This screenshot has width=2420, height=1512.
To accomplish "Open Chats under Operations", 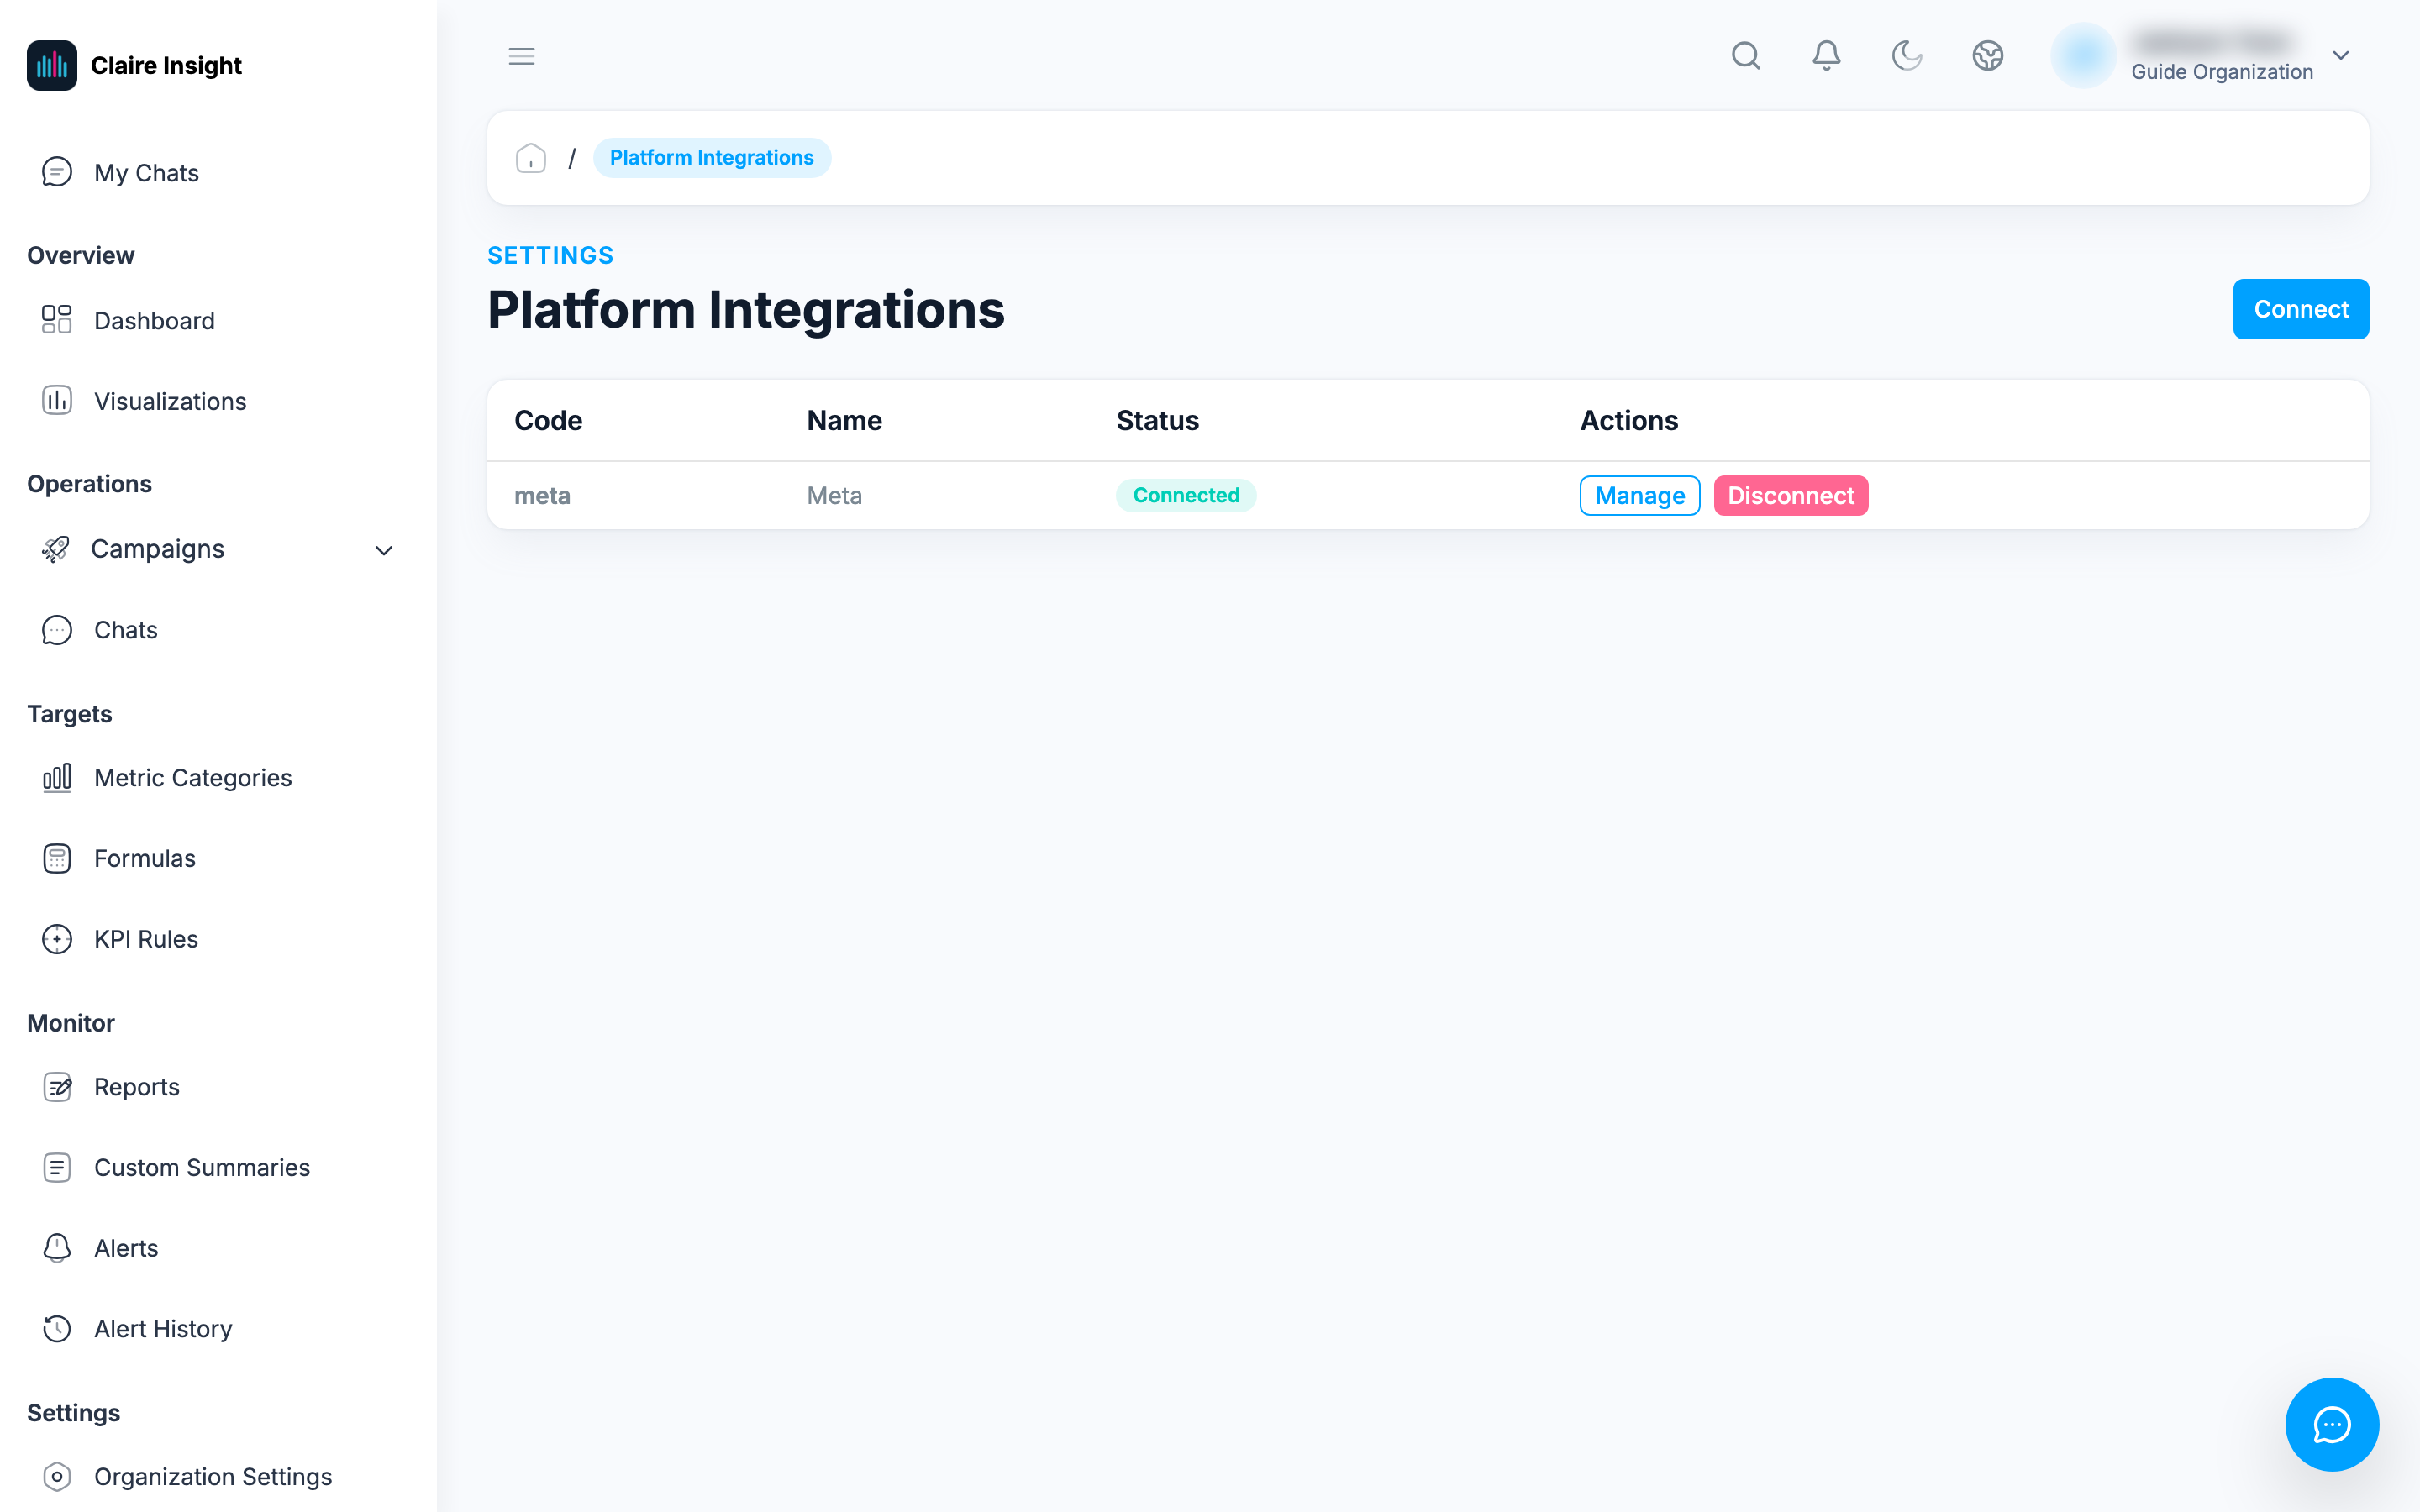I will [126, 630].
